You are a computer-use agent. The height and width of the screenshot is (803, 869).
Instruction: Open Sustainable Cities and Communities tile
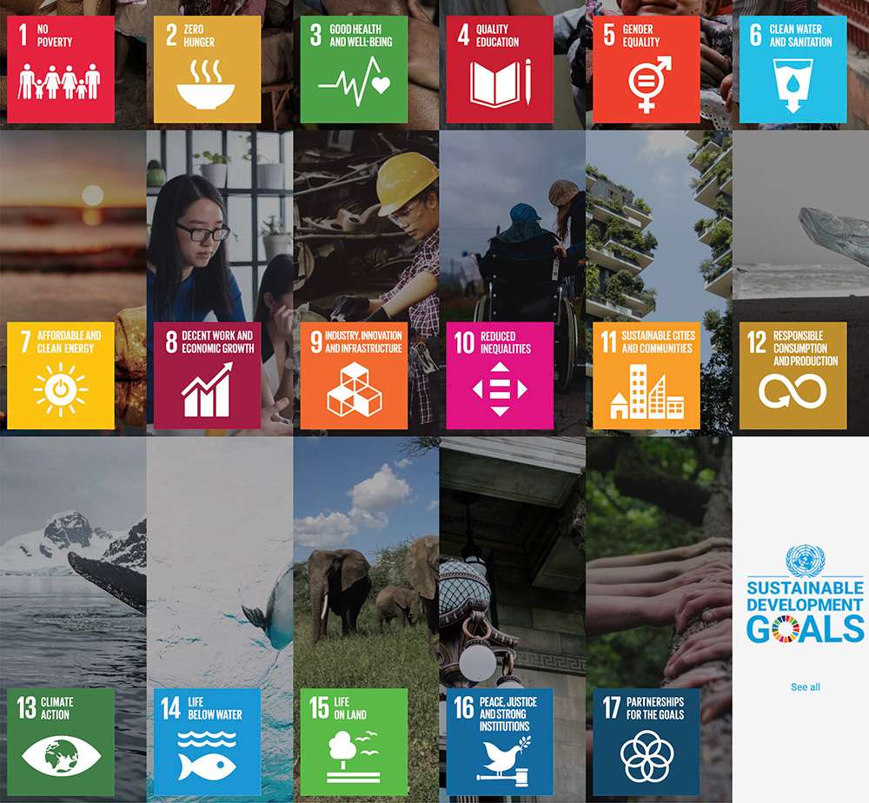click(647, 375)
